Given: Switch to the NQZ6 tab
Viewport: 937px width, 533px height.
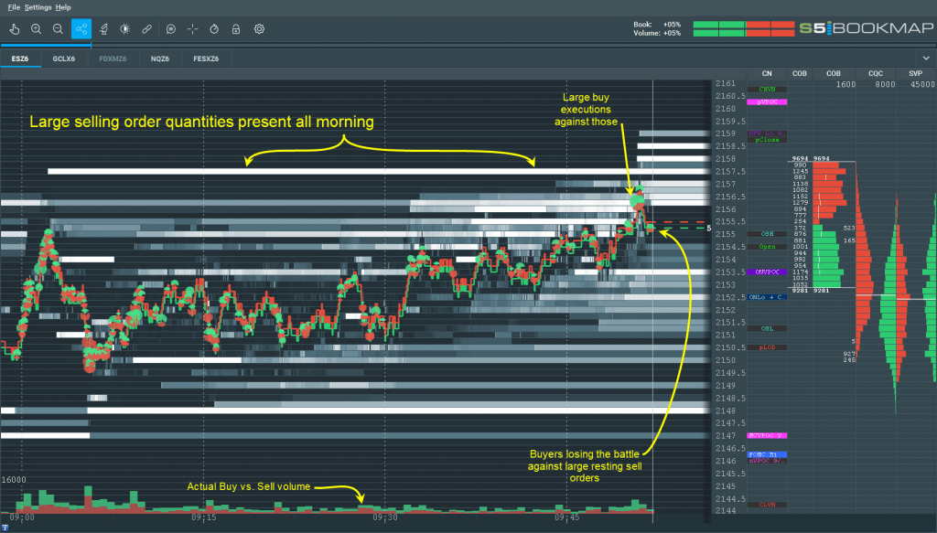Looking at the screenshot, I should tap(158, 57).
